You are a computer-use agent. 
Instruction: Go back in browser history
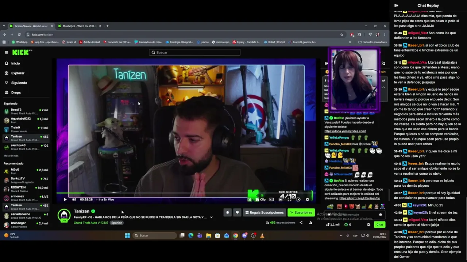click(4, 35)
